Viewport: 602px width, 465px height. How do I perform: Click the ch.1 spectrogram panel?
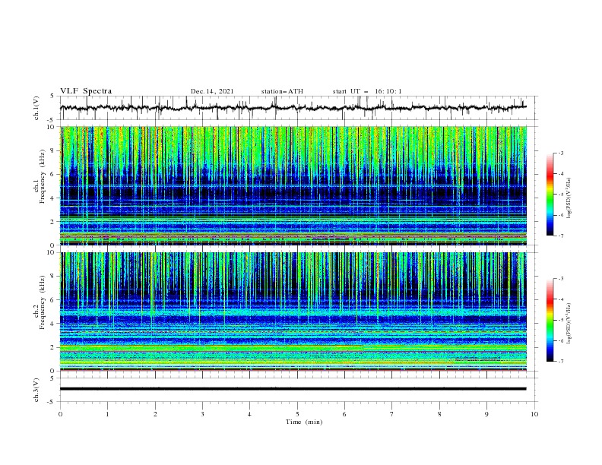[293, 185]
